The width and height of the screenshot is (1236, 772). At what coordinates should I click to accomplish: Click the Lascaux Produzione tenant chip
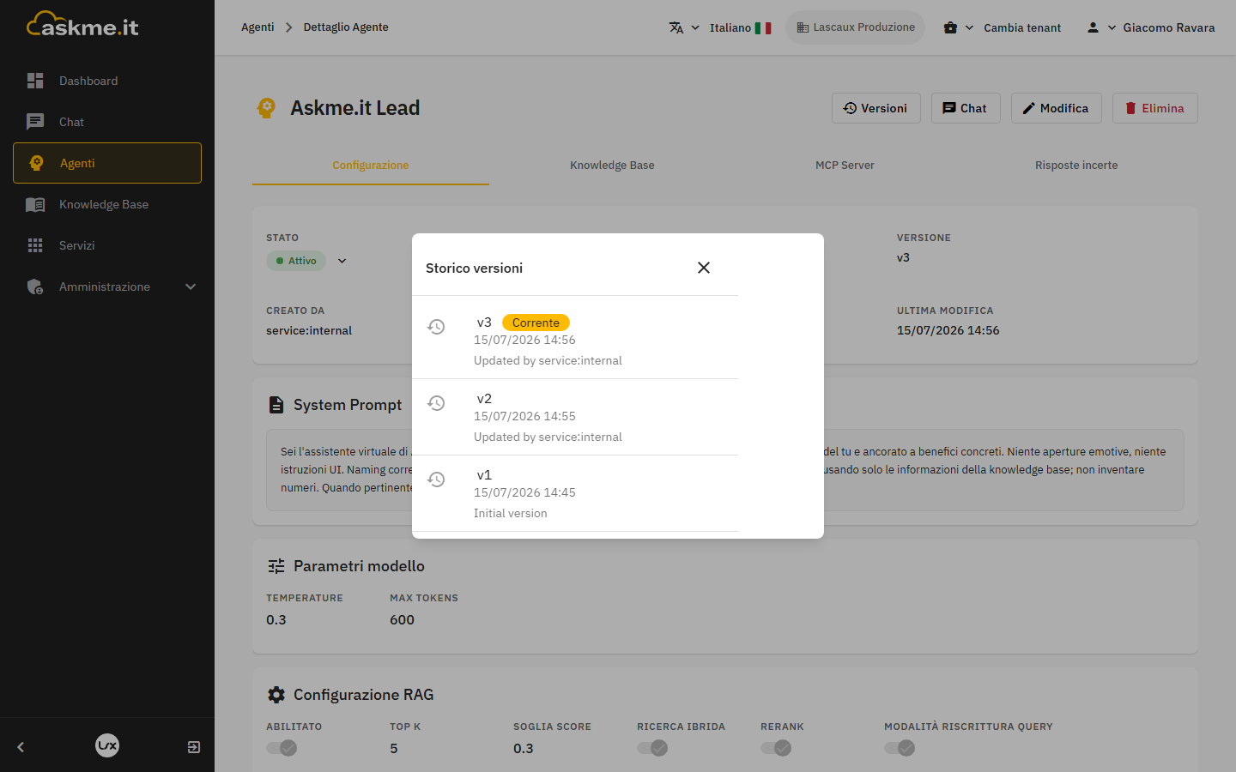855,27
